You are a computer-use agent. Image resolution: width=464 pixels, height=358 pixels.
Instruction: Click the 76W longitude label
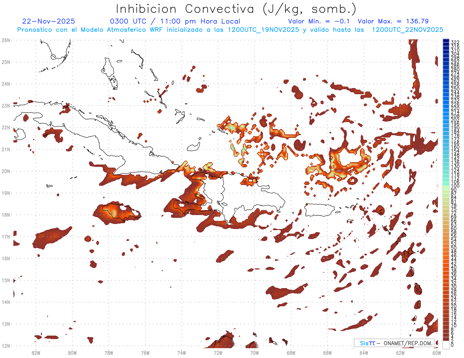click(x=145, y=353)
